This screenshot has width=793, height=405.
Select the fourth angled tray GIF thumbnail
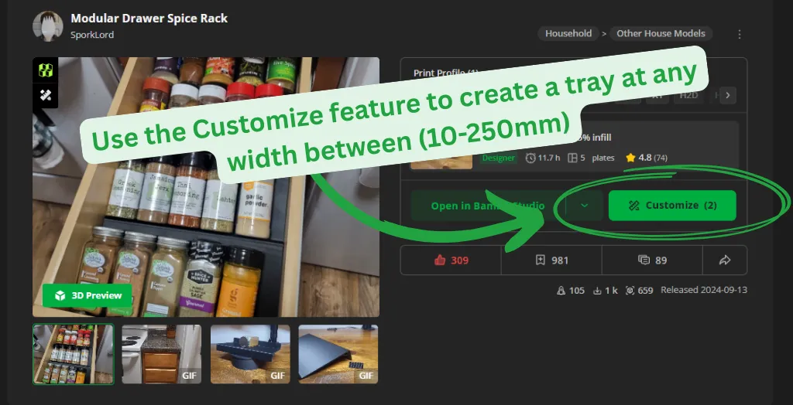pyautogui.click(x=338, y=354)
